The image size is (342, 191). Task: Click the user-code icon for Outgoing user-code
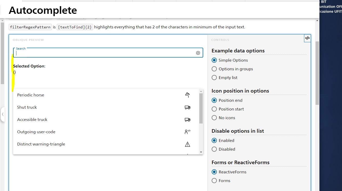(187, 131)
